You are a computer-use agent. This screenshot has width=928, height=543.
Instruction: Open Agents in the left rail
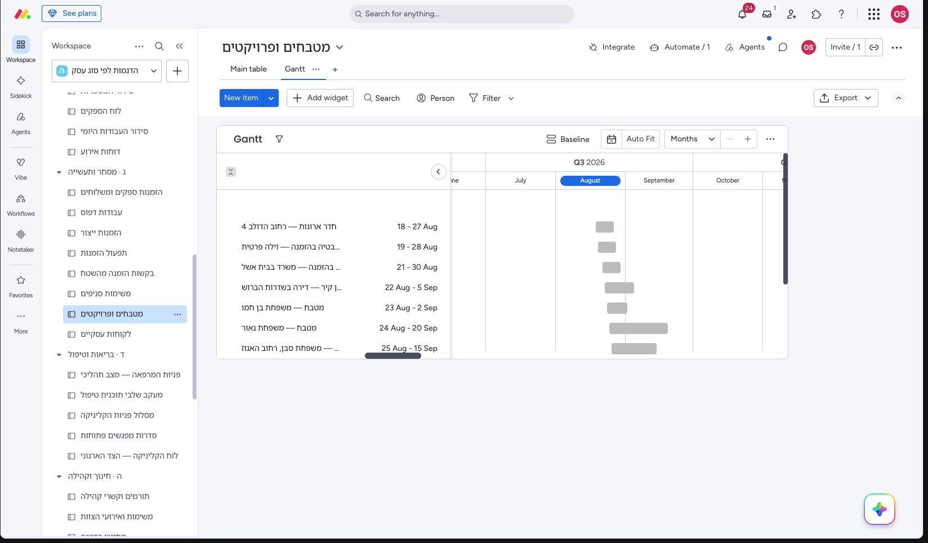click(x=21, y=122)
